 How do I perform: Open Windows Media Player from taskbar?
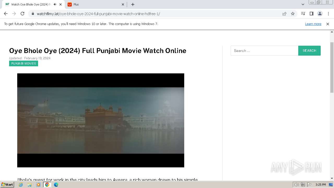(38, 185)
